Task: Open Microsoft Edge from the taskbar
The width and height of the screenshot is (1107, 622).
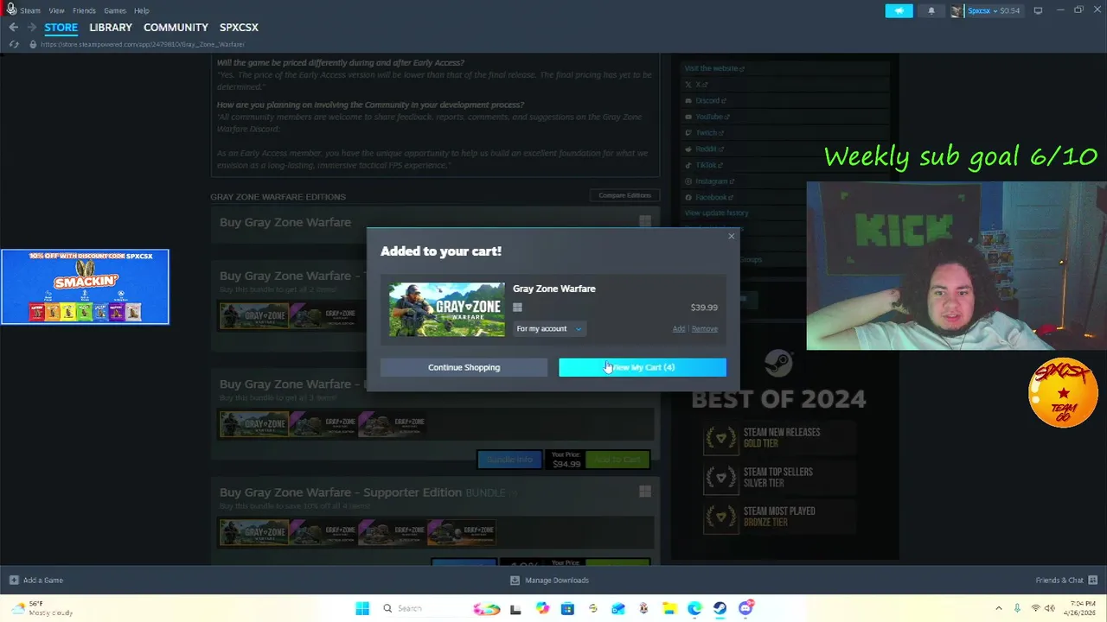Action: tap(694, 608)
